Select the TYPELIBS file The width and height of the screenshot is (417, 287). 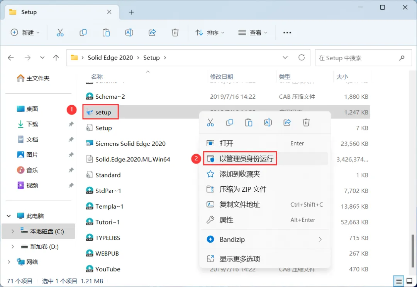103,238
